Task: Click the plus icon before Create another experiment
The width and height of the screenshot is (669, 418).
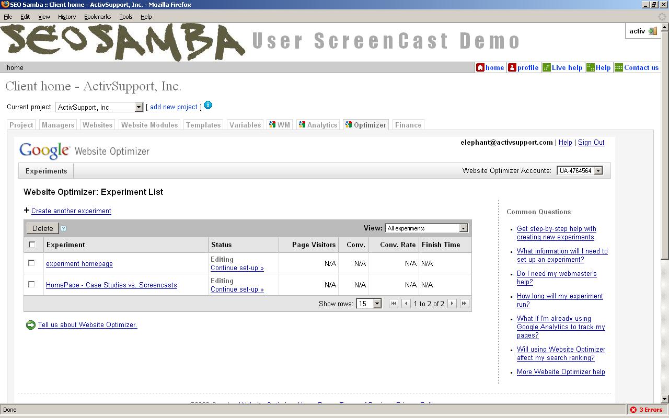Action: pyautogui.click(x=27, y=211)
